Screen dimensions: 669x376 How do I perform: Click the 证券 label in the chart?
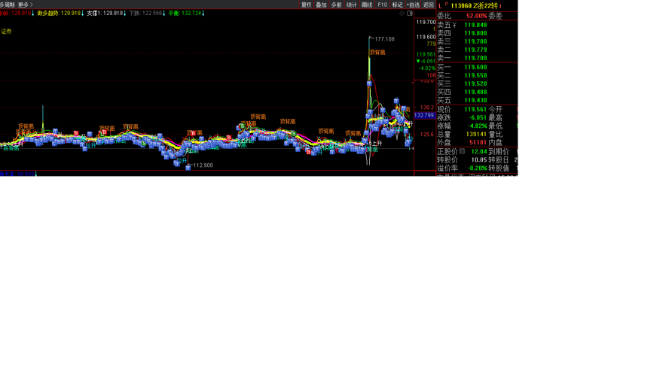coord(6,32)
